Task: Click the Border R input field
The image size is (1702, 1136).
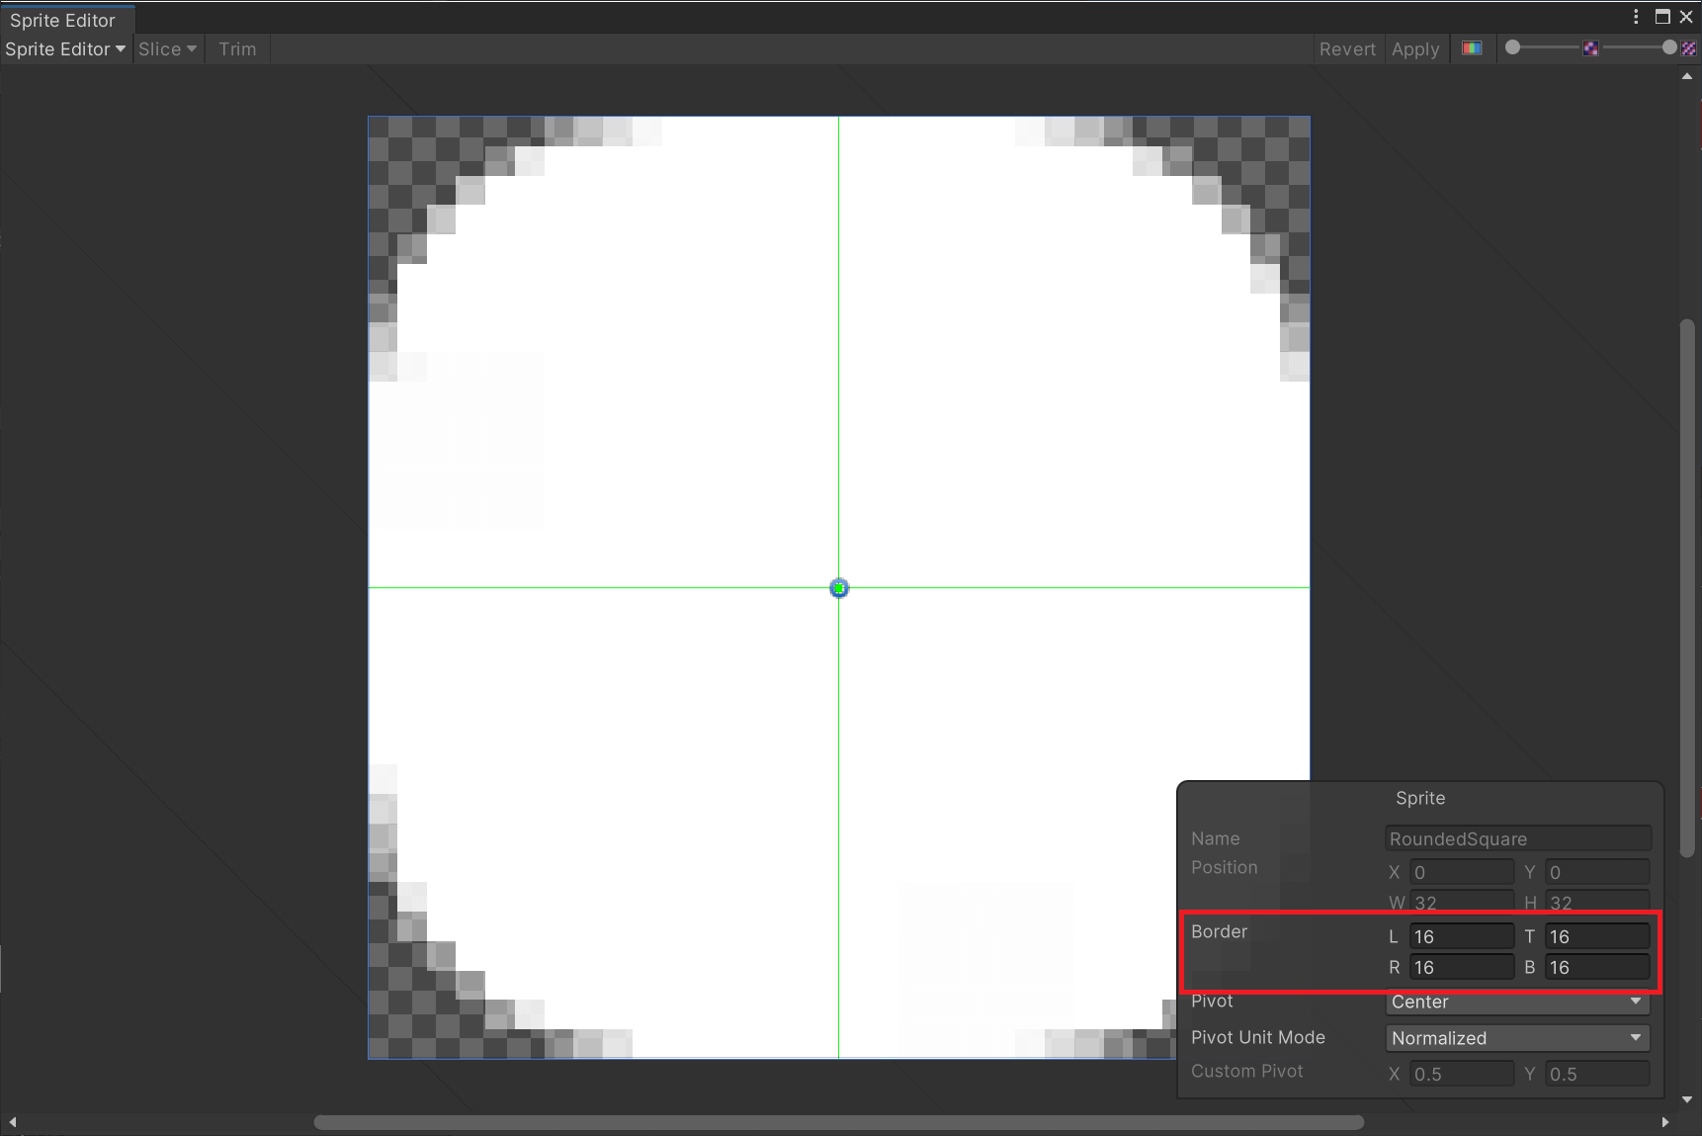Action: coord(1461,967)
